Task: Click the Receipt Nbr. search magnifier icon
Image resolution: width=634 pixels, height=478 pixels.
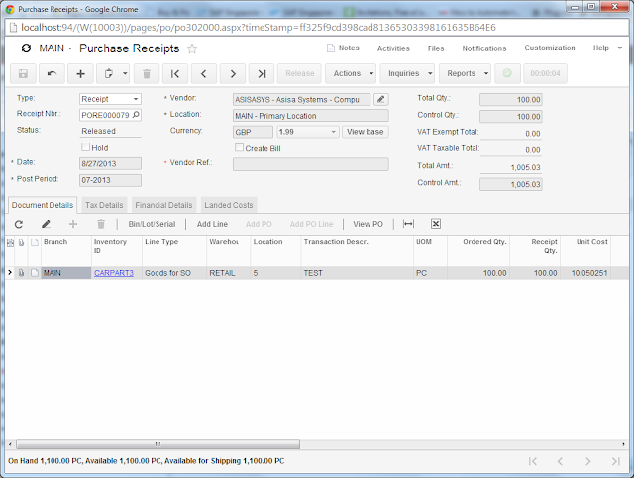Action: [136, 115]
